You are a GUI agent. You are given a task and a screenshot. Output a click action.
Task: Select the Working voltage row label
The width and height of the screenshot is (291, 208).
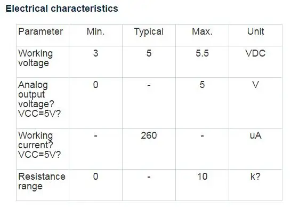tap(36, 58)
